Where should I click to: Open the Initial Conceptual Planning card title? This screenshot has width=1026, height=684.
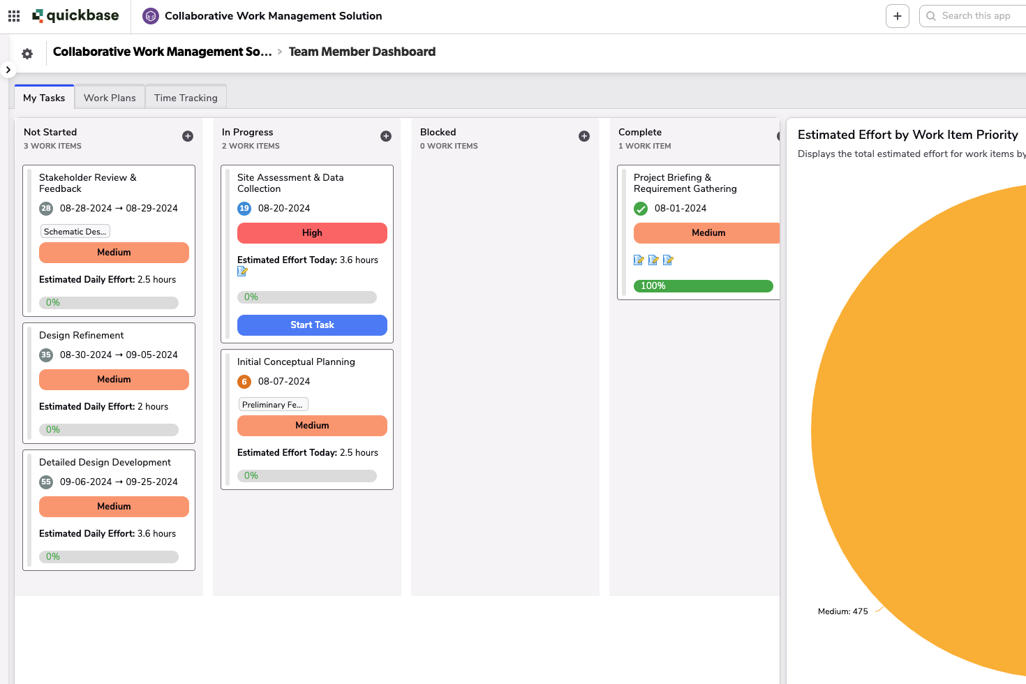click(296, 362)
